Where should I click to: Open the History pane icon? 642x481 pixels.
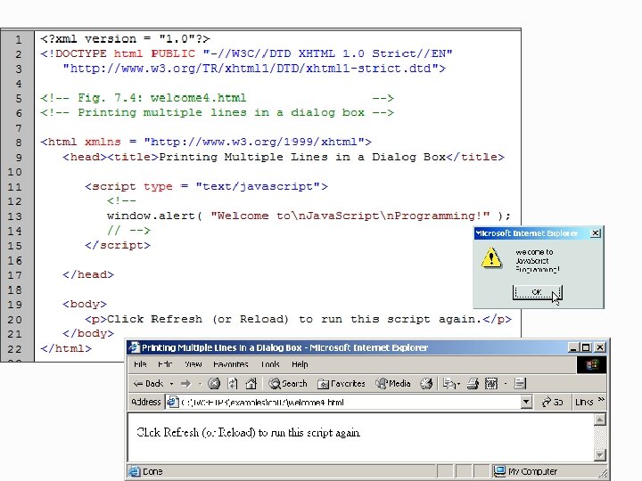[x=426, y=384]
